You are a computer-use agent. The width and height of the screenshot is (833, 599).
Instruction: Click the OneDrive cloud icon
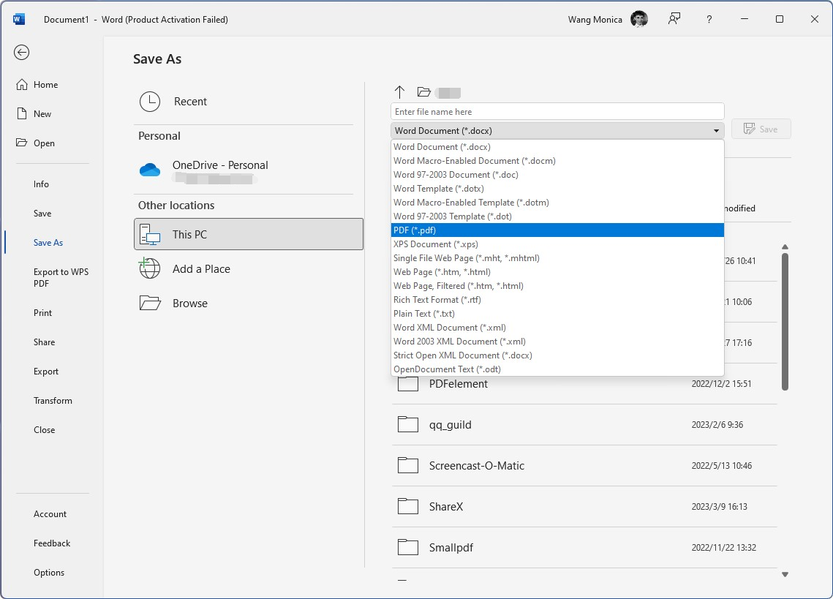point(150,170)
